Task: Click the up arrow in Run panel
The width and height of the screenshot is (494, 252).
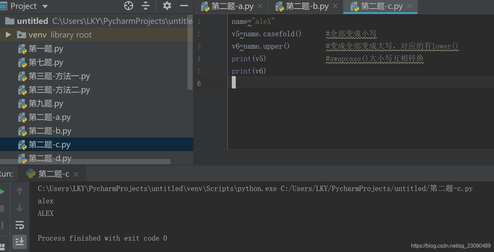Action: (x=20, y=191)
